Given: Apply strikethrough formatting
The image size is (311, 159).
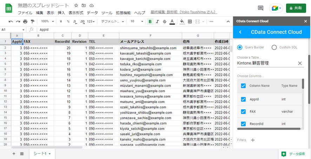Looking at the screenshot, I should (x=164, y=22).
